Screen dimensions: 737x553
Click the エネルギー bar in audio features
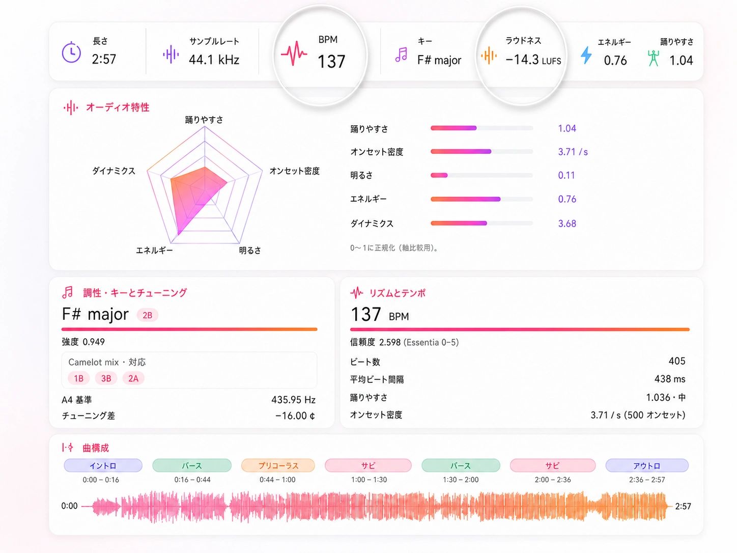click(481, 199)
